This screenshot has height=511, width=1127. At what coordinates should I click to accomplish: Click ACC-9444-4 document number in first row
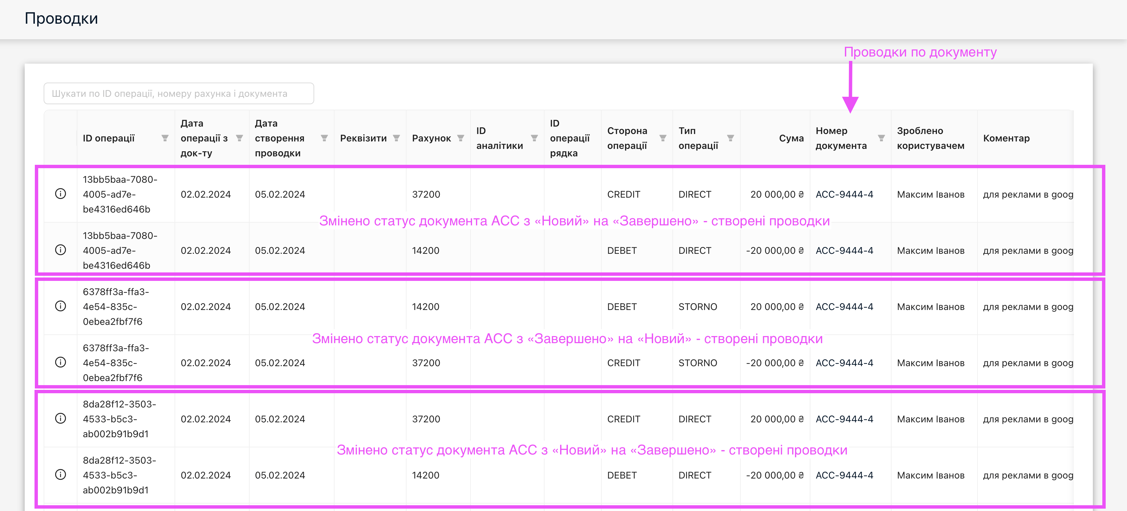844,194
